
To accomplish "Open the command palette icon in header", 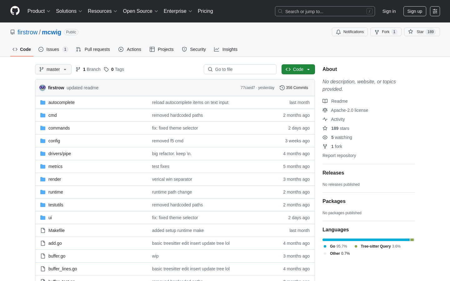I will (x=435, y=11).
